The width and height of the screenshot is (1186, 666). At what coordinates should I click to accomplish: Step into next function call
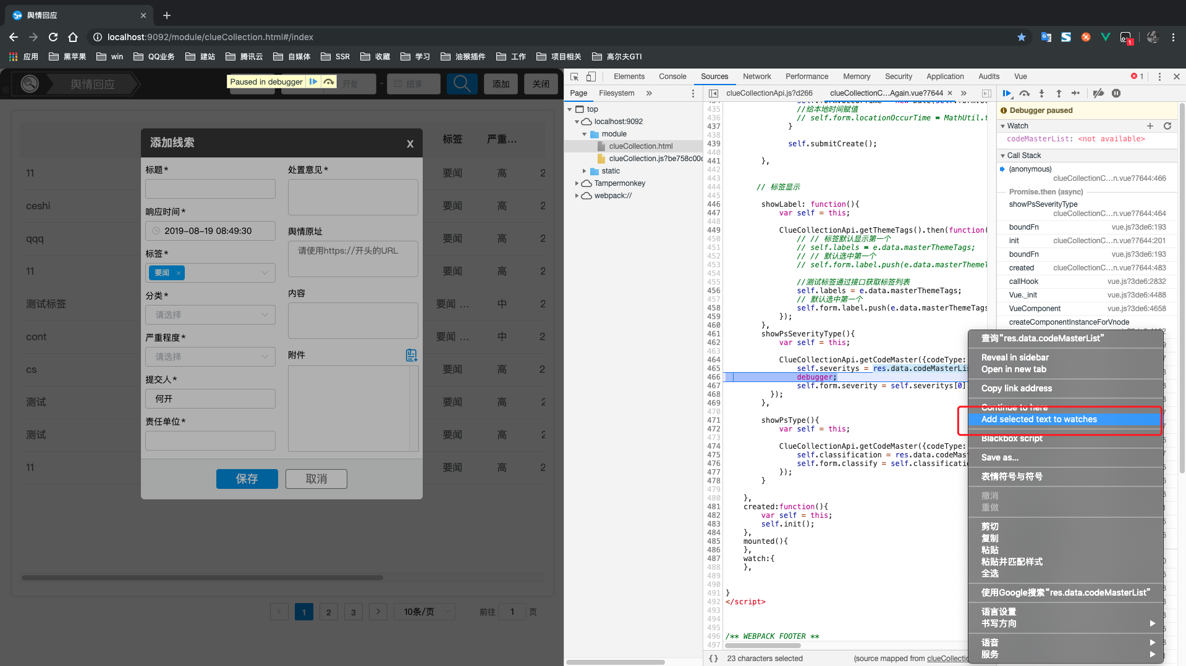tap(1041, 93)
